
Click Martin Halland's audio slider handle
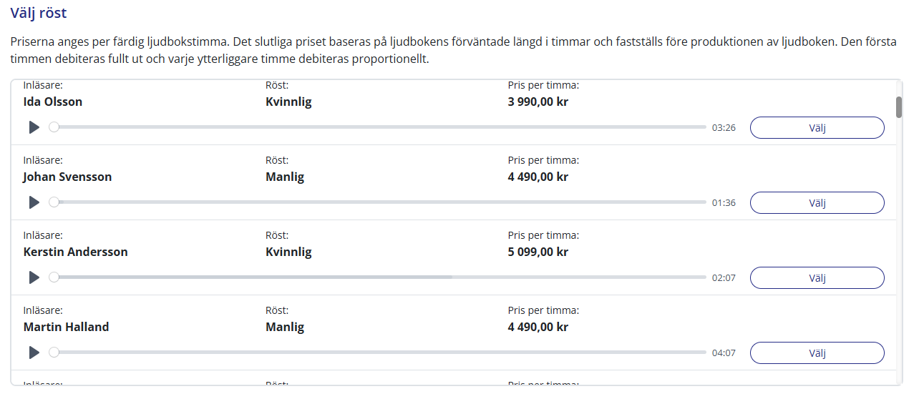[54, 353]
